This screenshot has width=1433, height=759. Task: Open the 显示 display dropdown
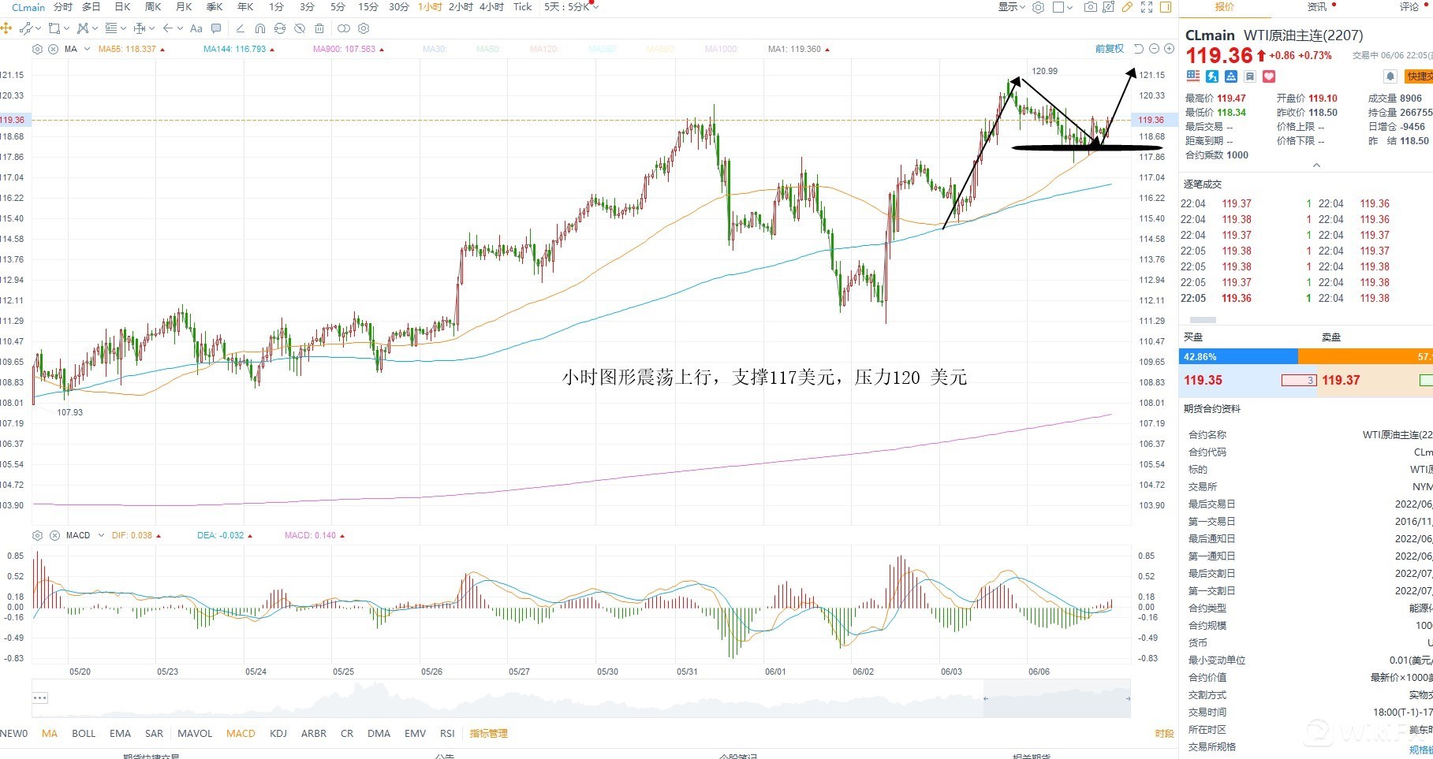(1012, 7)
